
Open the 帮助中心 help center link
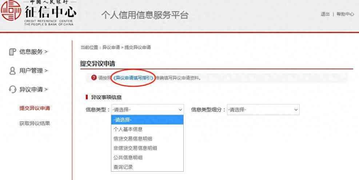coord(345,14)
